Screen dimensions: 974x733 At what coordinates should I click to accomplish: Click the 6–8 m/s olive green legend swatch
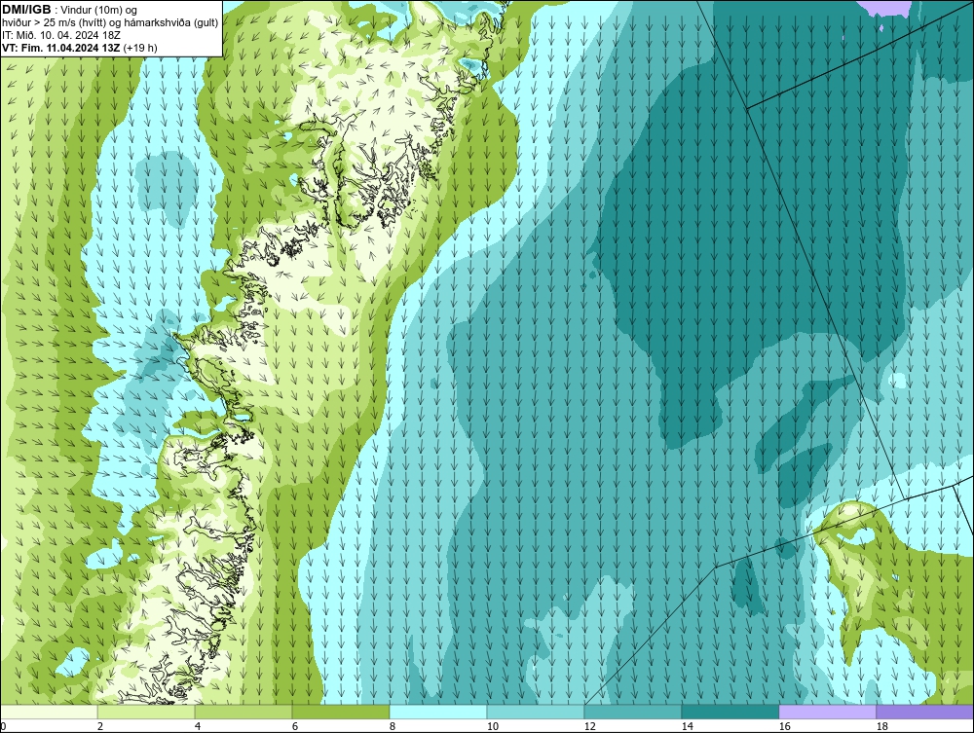pos(341,712)
